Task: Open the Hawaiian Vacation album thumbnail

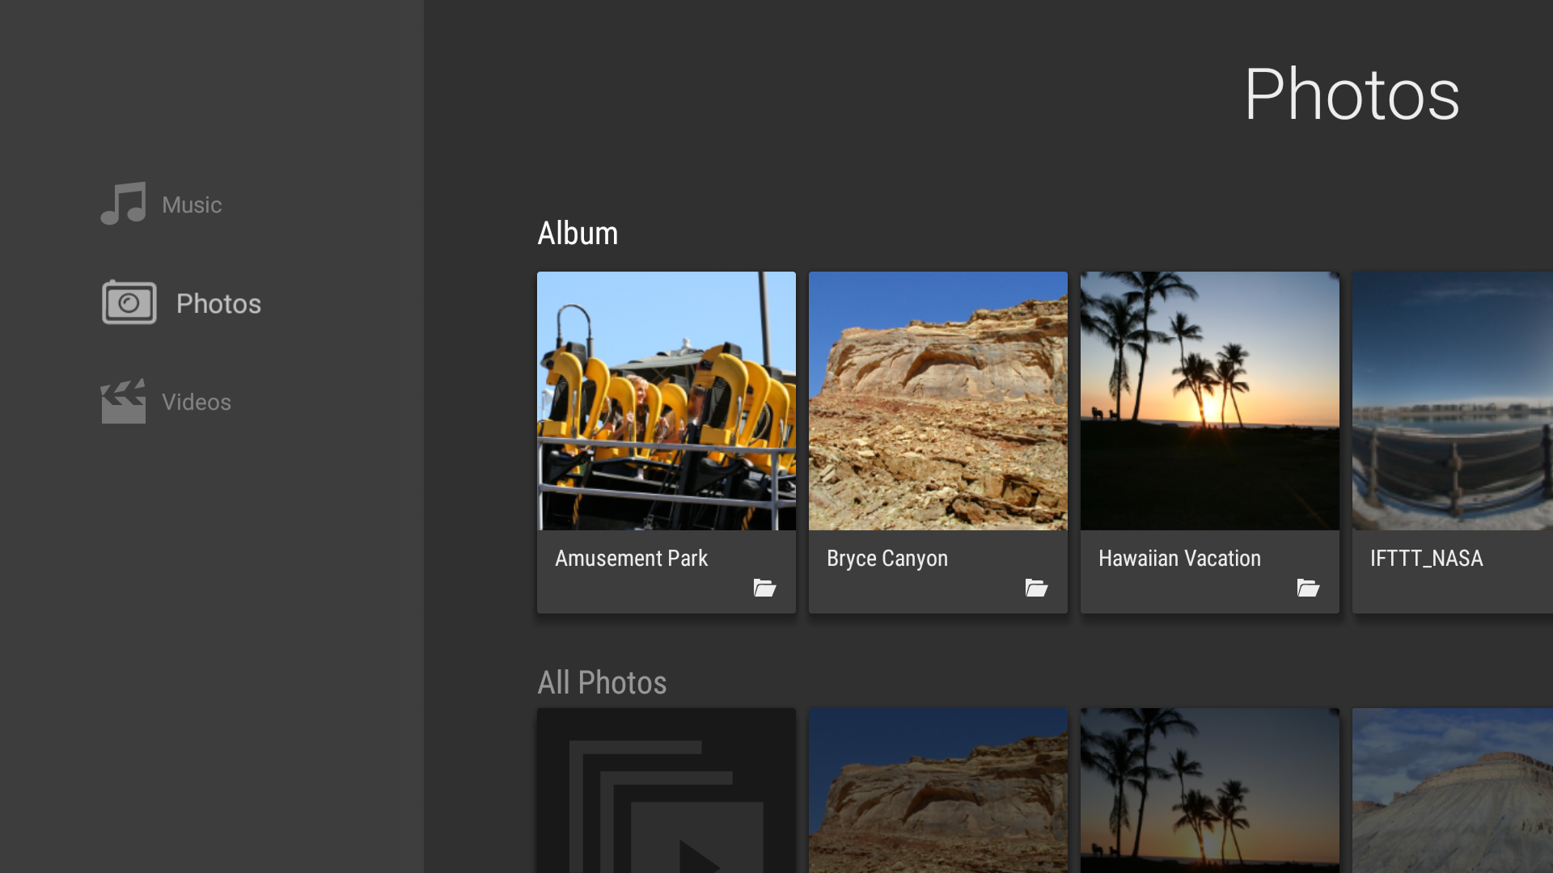Action: click(x=1210, y=401)
